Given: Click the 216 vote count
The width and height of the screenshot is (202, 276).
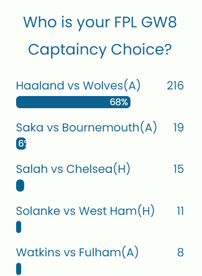Looking at the screenshot, I should pyautogui.click(x=175, y=85).
